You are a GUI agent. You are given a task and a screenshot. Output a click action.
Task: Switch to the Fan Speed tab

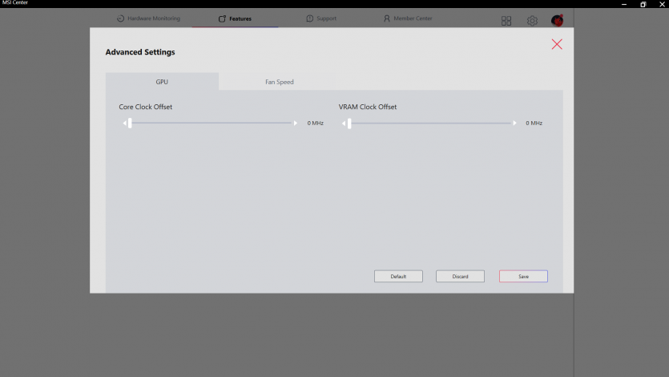click(x=280, y=82)
